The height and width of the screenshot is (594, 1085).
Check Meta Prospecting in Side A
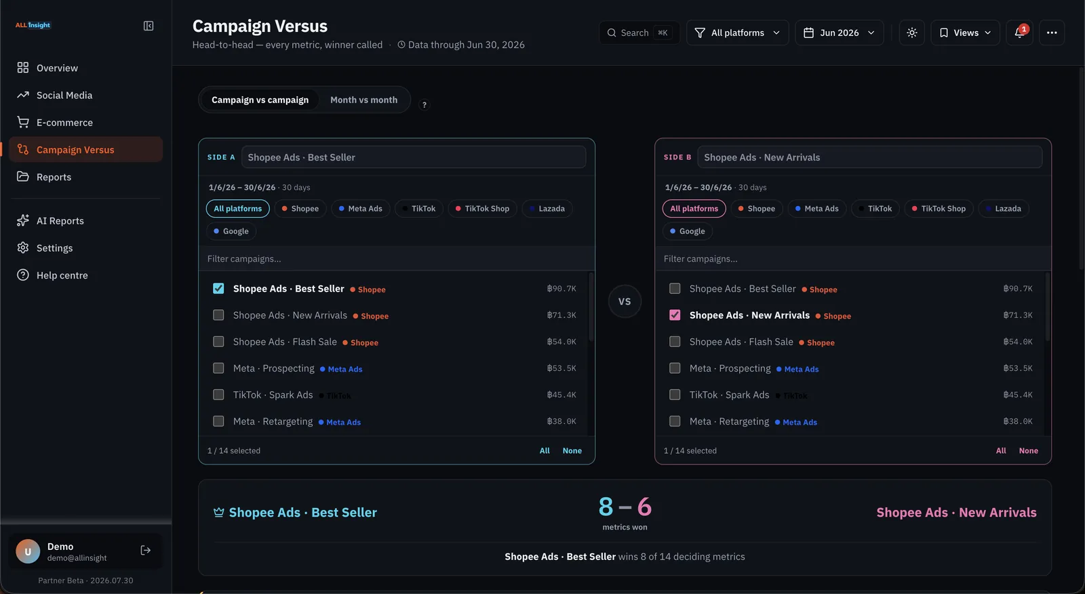(218, 368)
